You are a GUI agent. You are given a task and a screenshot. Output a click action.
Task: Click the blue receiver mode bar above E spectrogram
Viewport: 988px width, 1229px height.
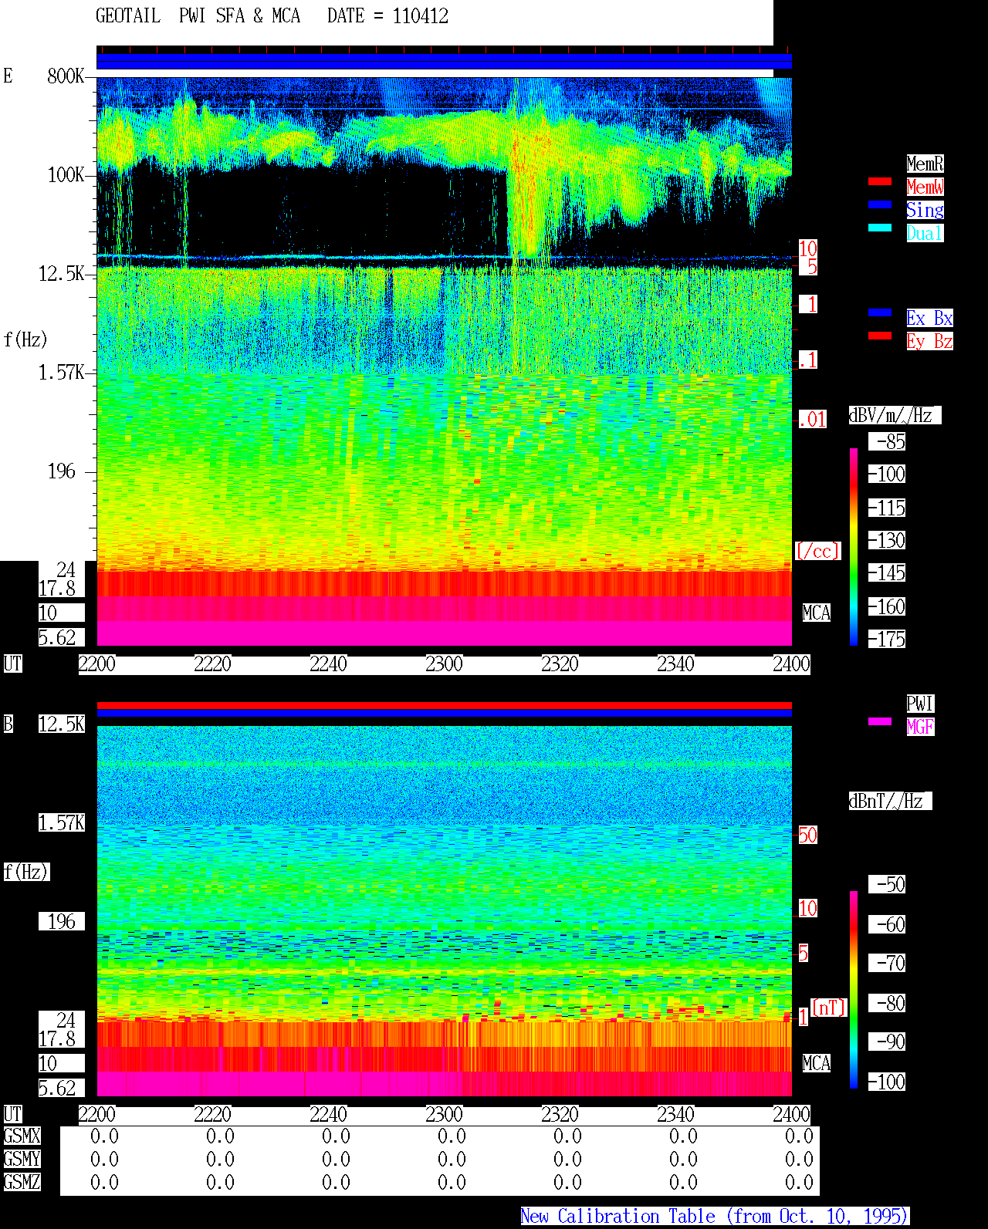tap(444, 62)
